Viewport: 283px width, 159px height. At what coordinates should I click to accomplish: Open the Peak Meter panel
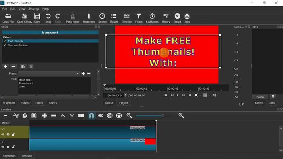[73, 18]
